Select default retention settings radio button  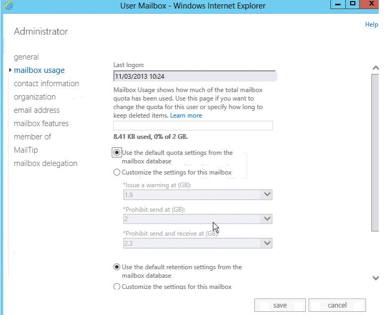[x=117, y=267]
